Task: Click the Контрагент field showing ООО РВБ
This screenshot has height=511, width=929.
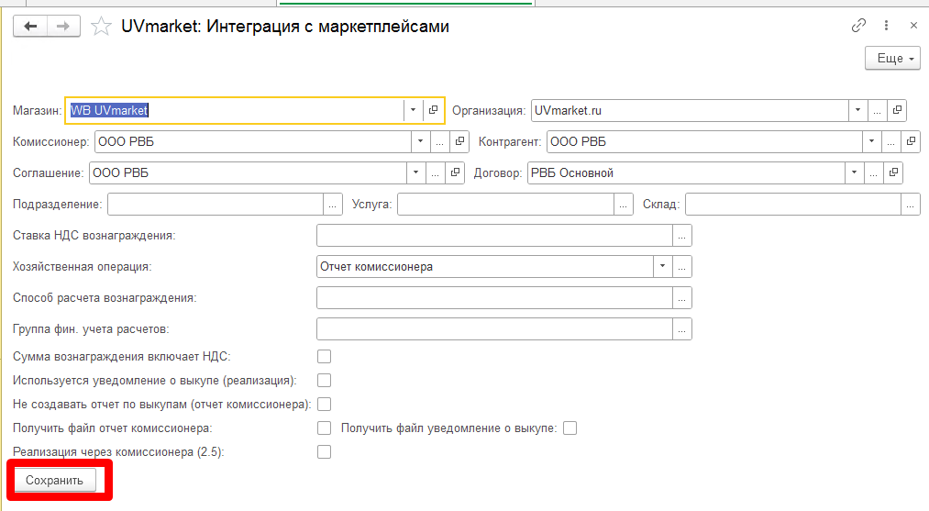Action: tap(704, 141)
